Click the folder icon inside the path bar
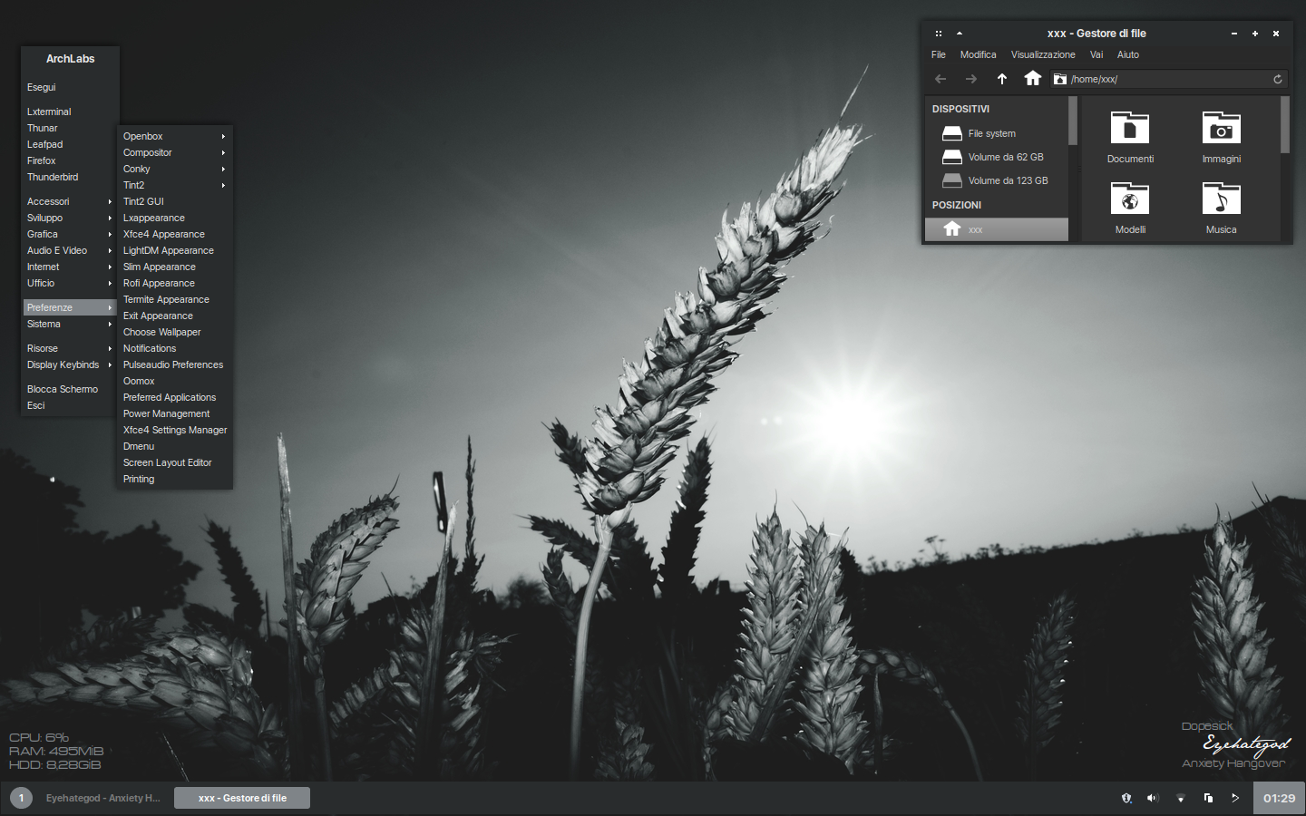 coord(1059,79)
